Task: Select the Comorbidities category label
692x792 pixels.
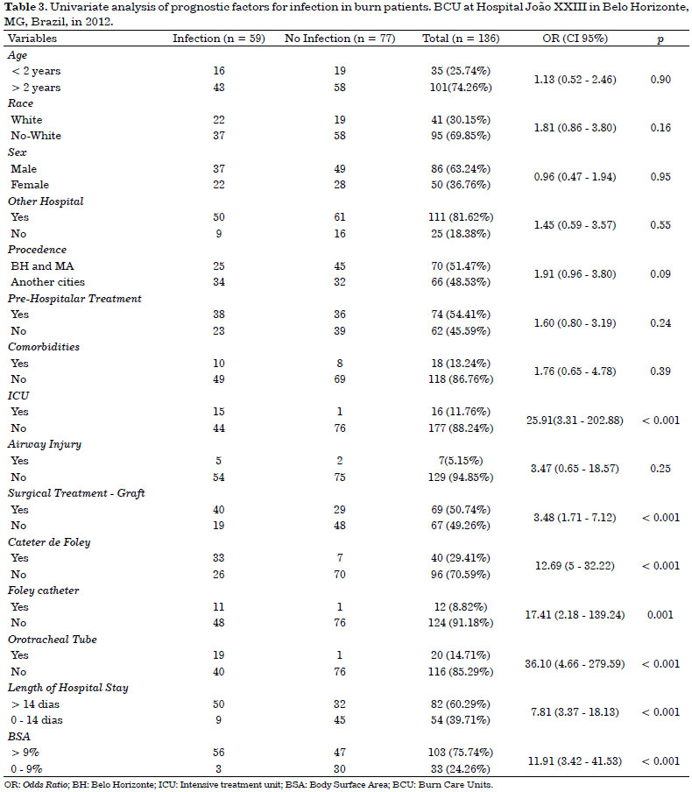Action: [x=44, y=347]
